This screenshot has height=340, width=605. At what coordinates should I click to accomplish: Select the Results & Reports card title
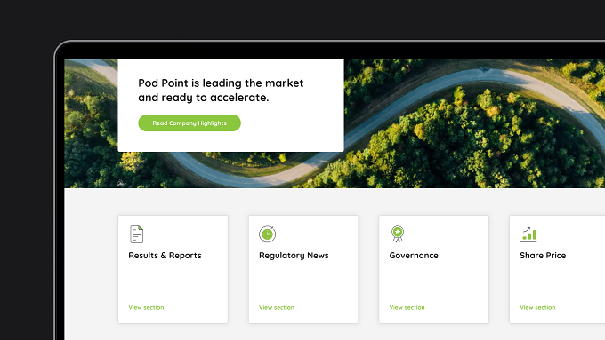165,256
